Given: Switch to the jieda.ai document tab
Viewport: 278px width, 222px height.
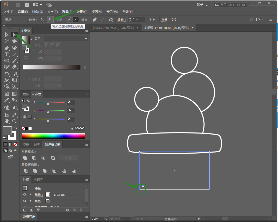Looking at the screenshot, I should 113,28.
